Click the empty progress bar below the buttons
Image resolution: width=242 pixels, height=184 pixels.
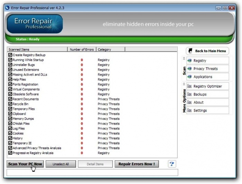[92, 173]
